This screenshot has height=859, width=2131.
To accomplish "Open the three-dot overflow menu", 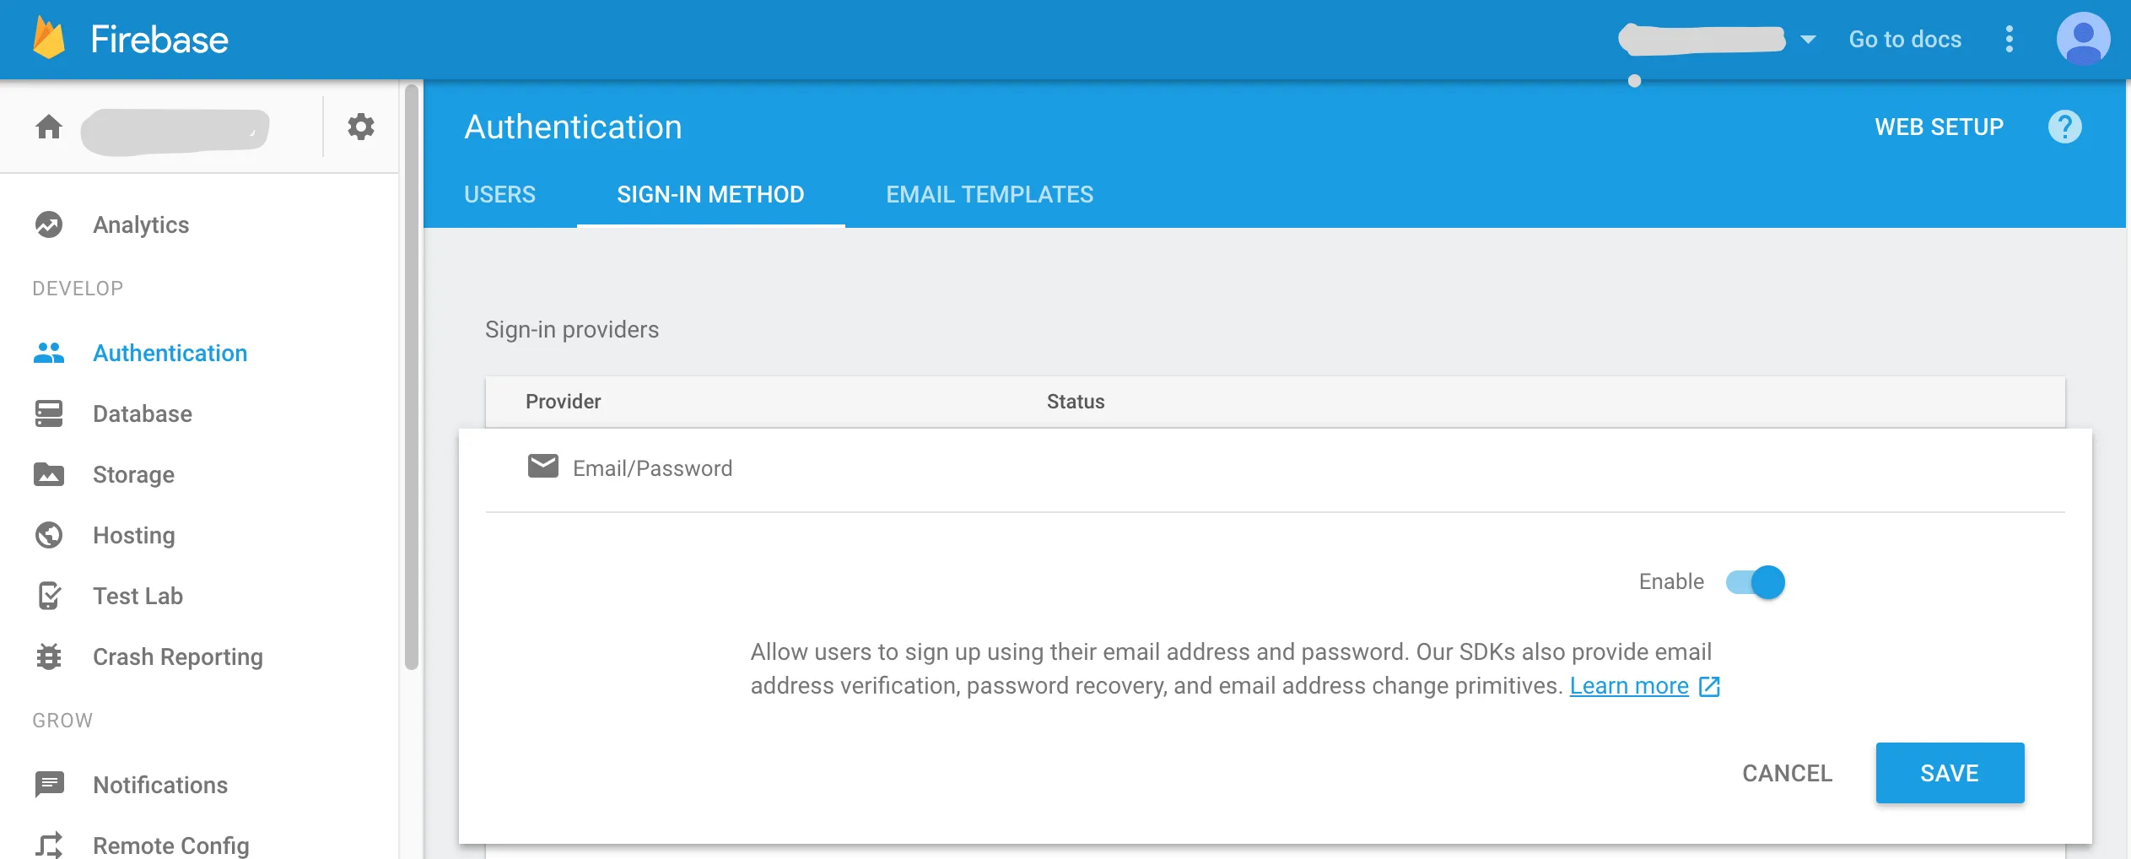I will coord(2009,39).
